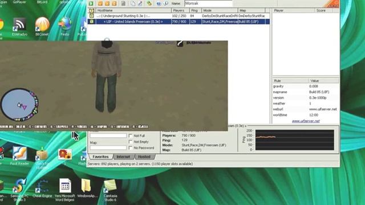Viewport: 365px width, 205px height.
Task: Open the globe-icon desktop shortcut next to BitComet
Action: pos(65,27)
